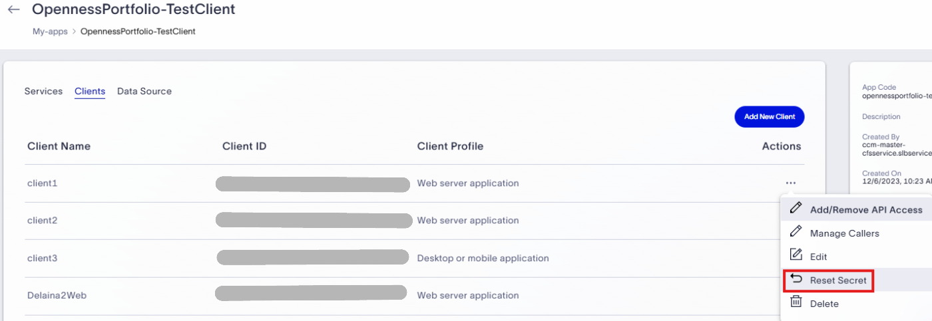The image size is (932, 321).
Task: Click client1's Web server application profile
Action: point(468,183)
